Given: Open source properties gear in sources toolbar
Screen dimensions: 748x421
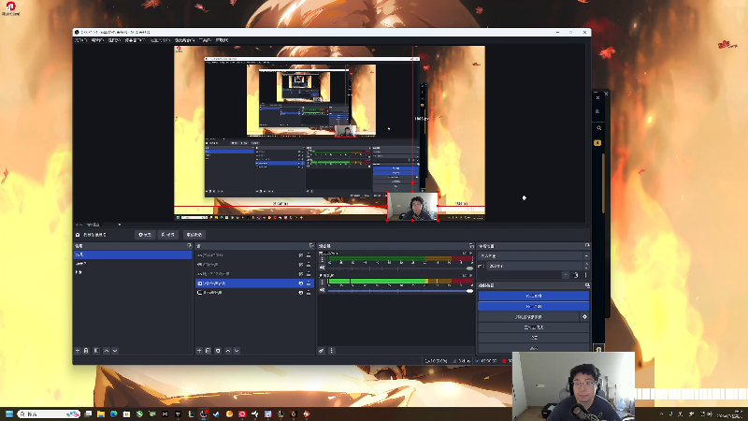Looking at the screenshot, I should [218, 351].
